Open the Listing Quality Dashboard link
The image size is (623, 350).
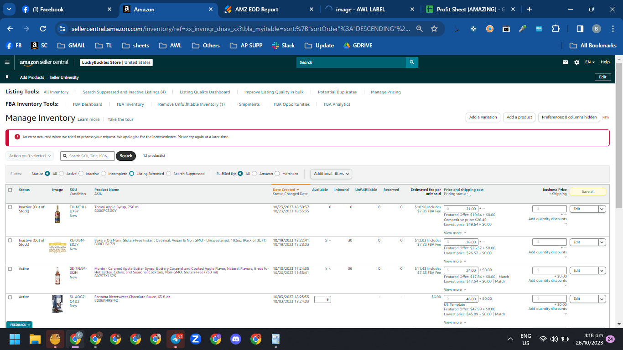pyautogui.click(x=205, y=92)
